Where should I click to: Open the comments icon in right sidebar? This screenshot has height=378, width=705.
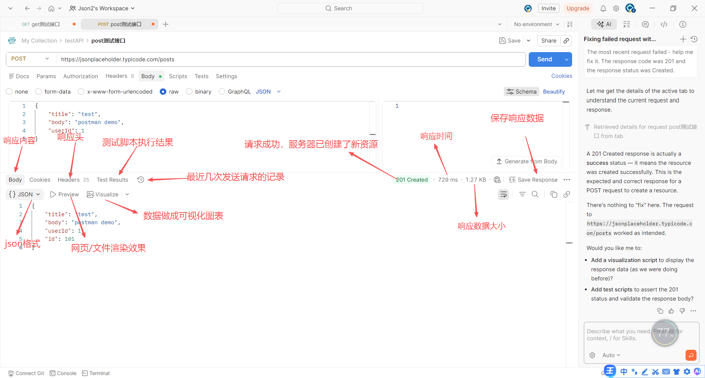click(645, 24)
